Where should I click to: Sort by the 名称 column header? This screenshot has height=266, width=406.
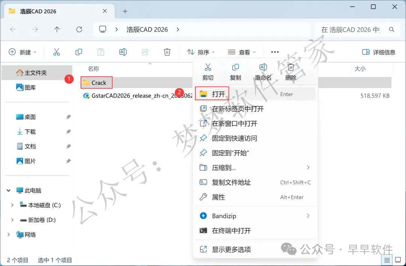94,69
